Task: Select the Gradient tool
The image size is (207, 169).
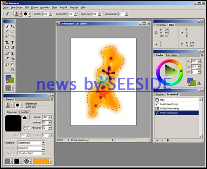Action: pyautogui.click(x=13, y=47)
